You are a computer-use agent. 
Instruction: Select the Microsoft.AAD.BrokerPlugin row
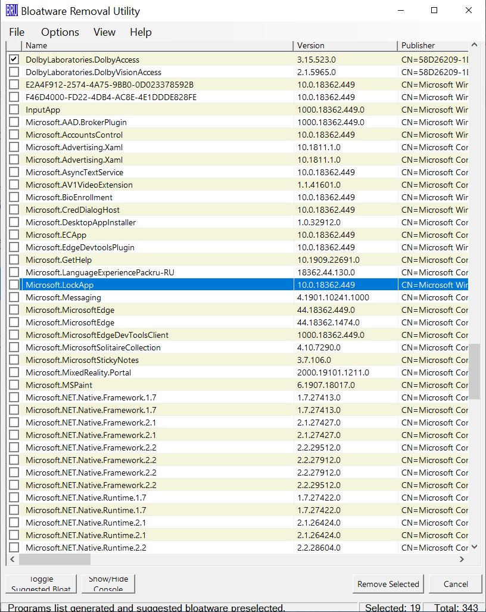(237, 122)
